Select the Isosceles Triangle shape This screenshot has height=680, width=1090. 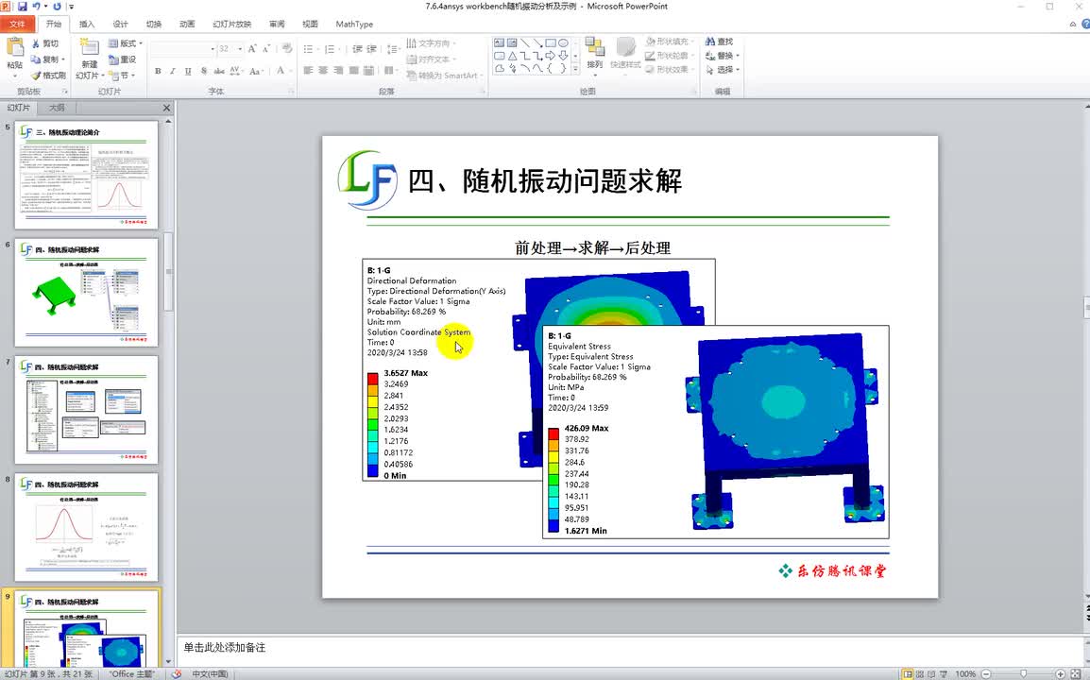pos(512,56)
